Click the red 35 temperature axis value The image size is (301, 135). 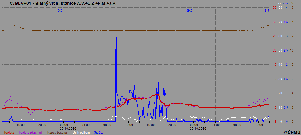click(275, 7)
